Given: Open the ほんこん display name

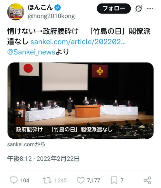Looking at the screenshot, I should [40, 7].
